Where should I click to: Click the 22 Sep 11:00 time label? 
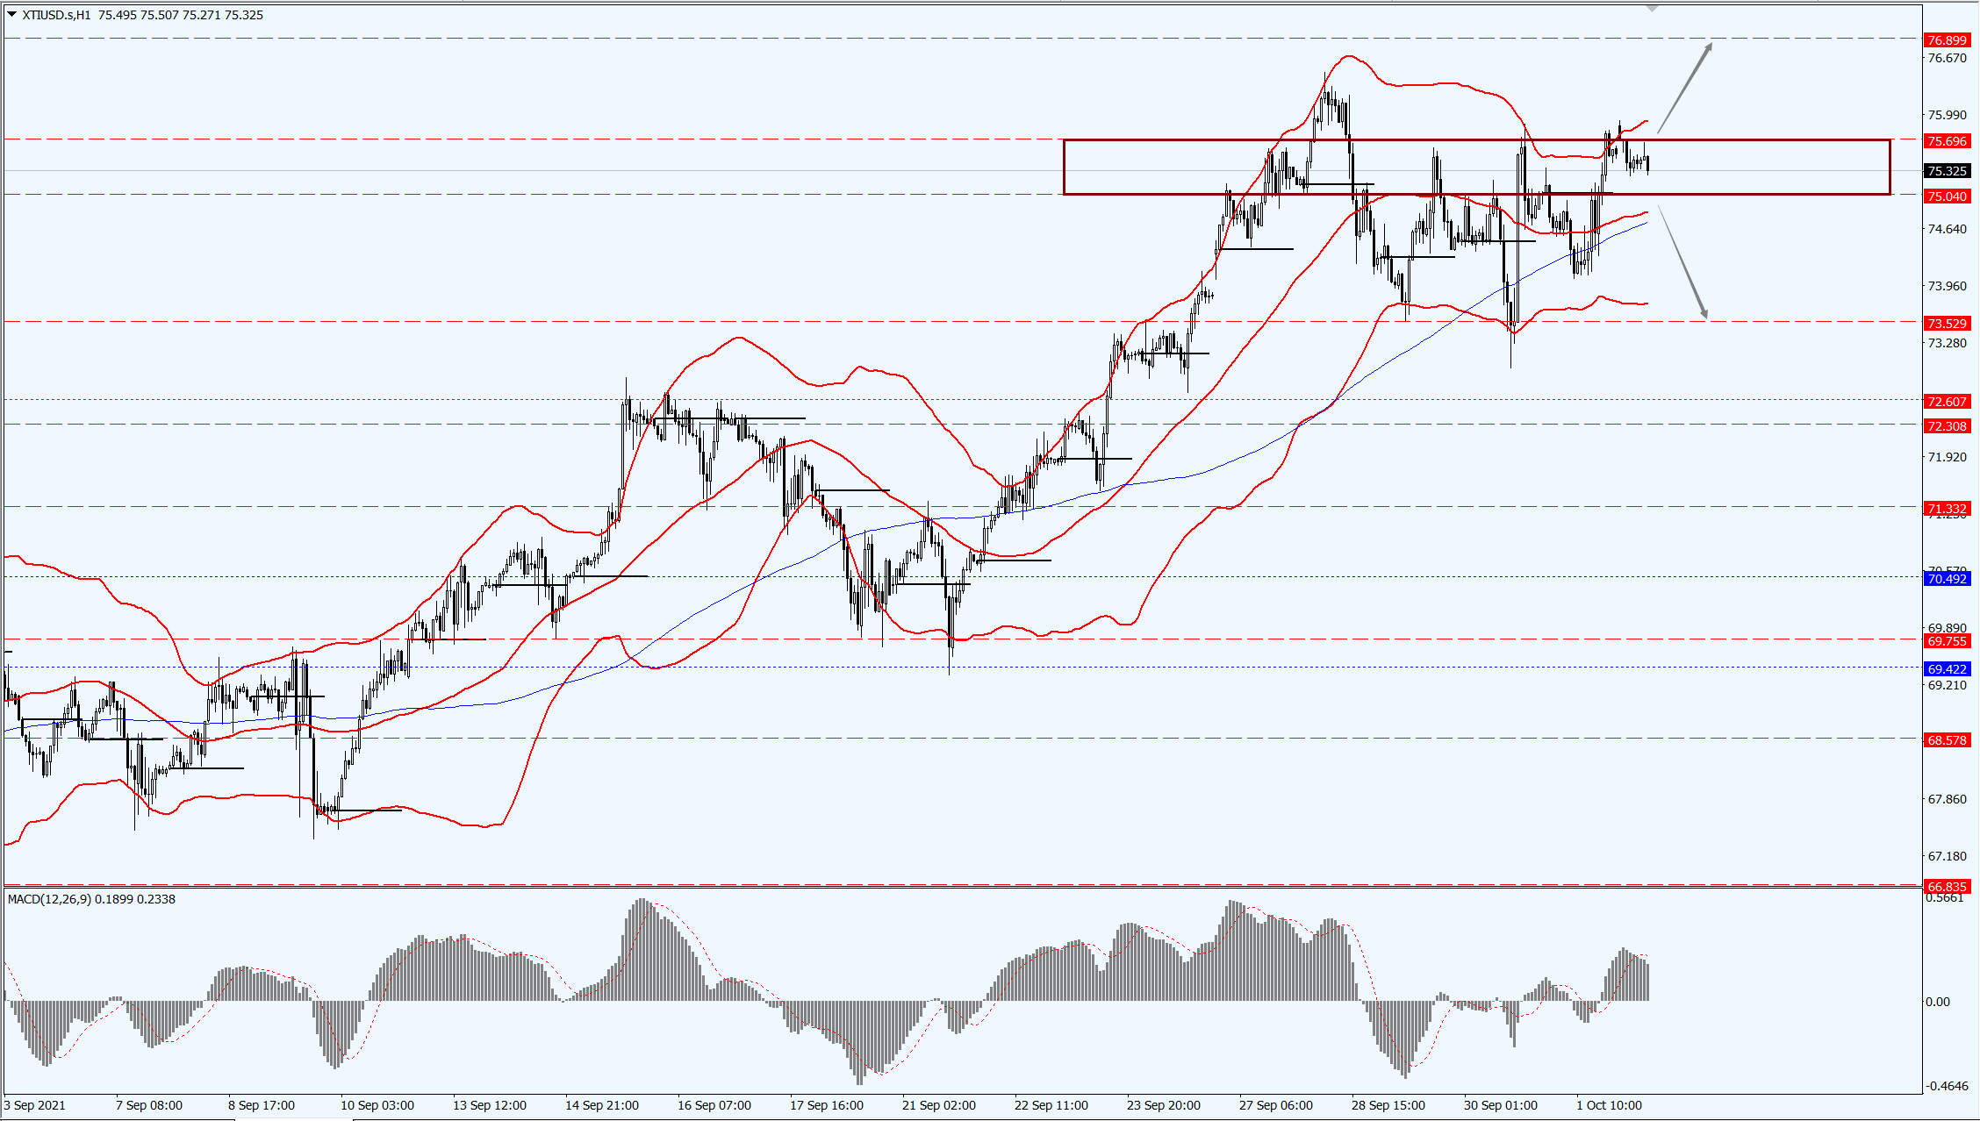click(x=1051, y=1105)
